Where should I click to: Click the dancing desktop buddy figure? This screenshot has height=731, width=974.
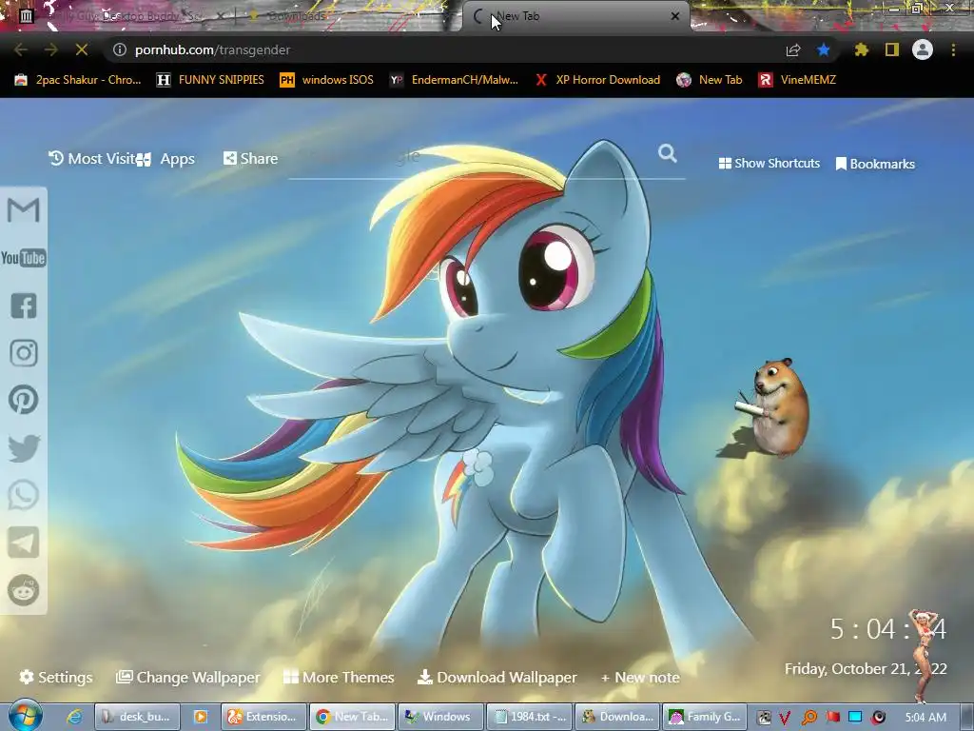[x=924, y=656]
